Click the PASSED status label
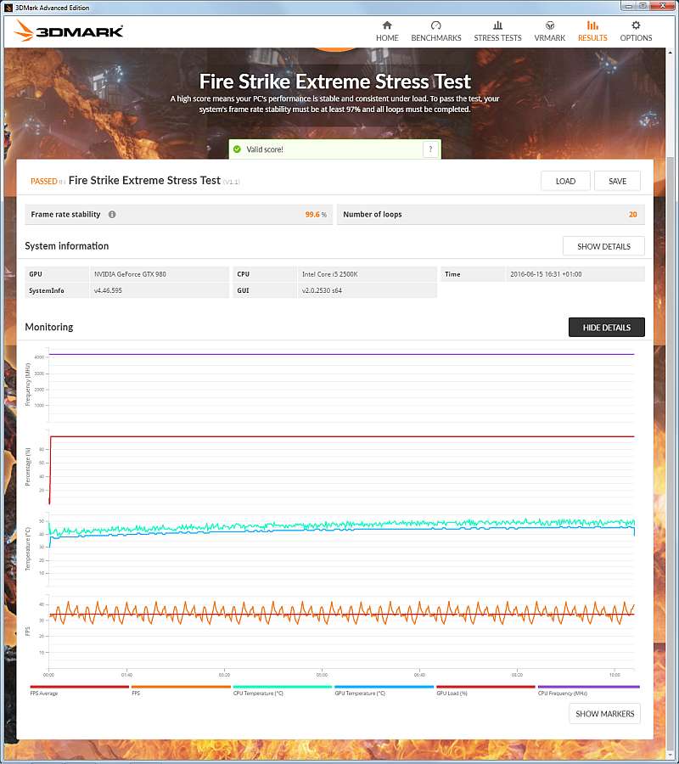Viewport: 679px width, 764px height. pos(44,182)
